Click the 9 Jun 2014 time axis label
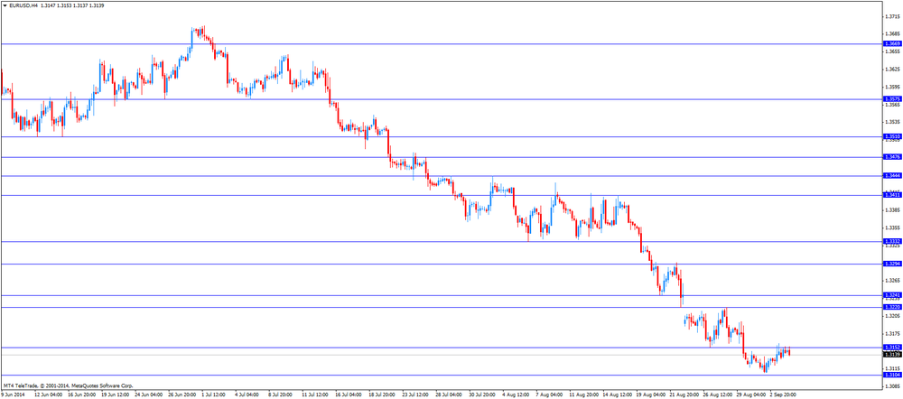The width and height of the screenshot is (903, 399). point(13,395)
